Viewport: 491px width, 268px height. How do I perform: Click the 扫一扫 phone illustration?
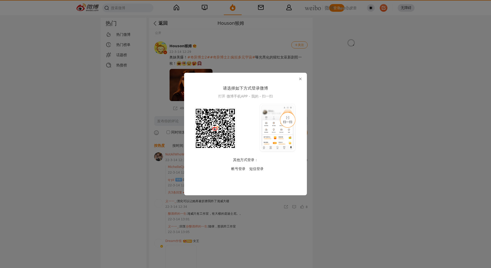[x=277, y=128]
